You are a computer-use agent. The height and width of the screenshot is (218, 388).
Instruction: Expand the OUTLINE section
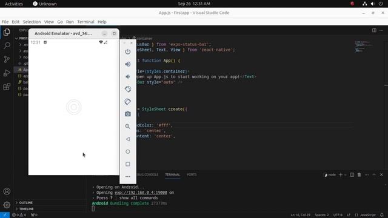point(25,203)
